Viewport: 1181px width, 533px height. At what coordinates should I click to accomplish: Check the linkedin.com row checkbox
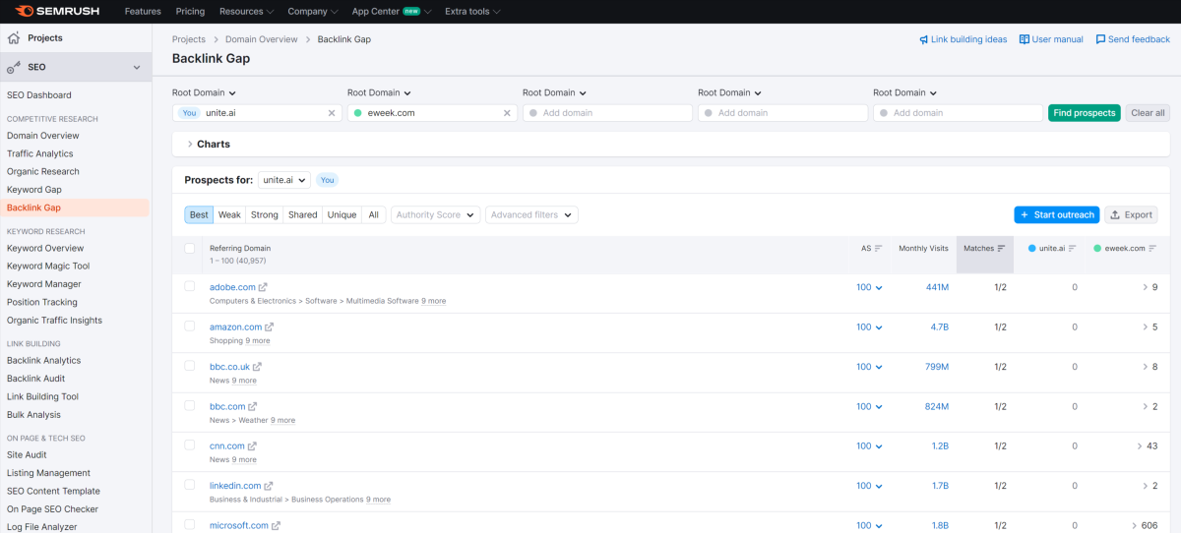(x=190, y=485)
